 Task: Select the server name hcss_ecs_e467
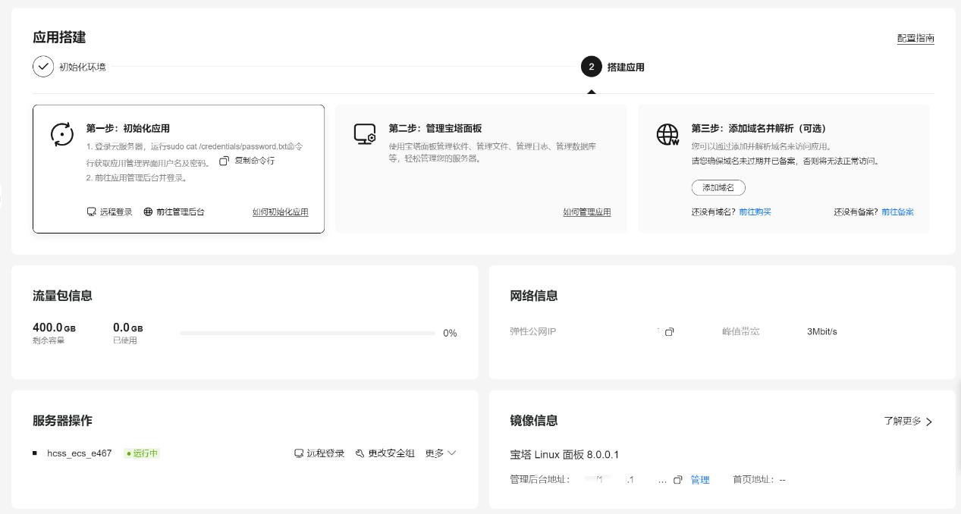(79, 453)
